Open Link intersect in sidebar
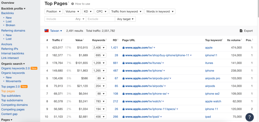 point(10,58)
